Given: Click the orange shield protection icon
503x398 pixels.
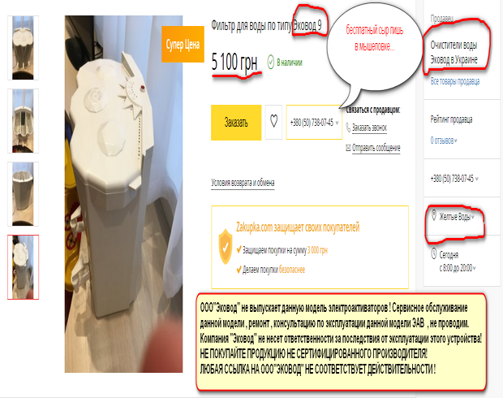Looking at the screenshot, I should click(x=226, y=246).
